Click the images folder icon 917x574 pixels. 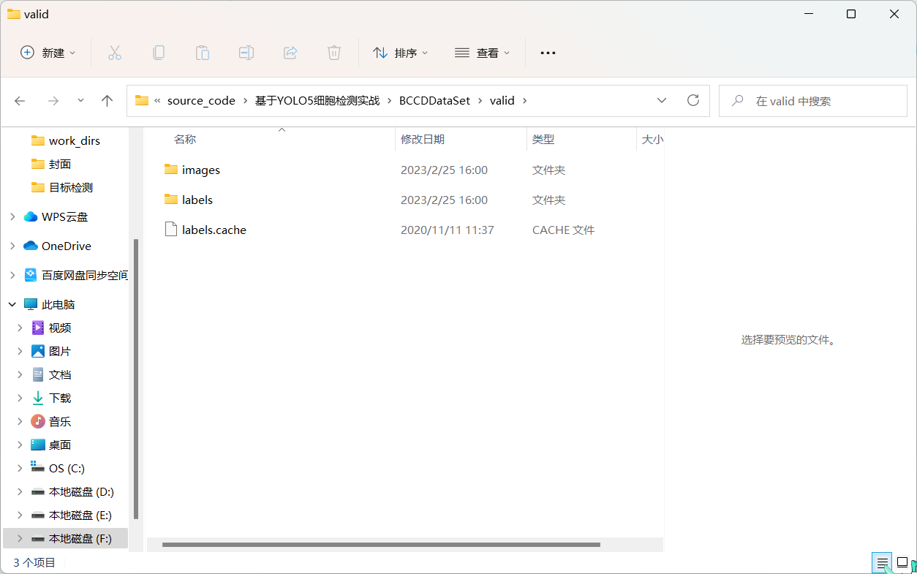pyautogui.click(x=171, y=170)
